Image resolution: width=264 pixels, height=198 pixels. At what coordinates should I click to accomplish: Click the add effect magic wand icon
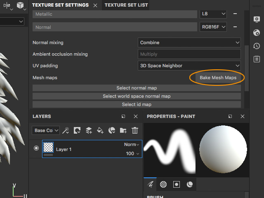66,130
